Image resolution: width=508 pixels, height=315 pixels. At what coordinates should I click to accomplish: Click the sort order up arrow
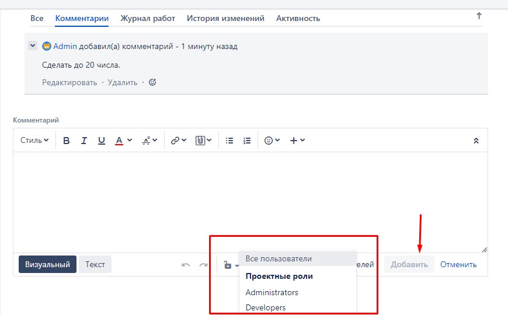click(479, 16)
